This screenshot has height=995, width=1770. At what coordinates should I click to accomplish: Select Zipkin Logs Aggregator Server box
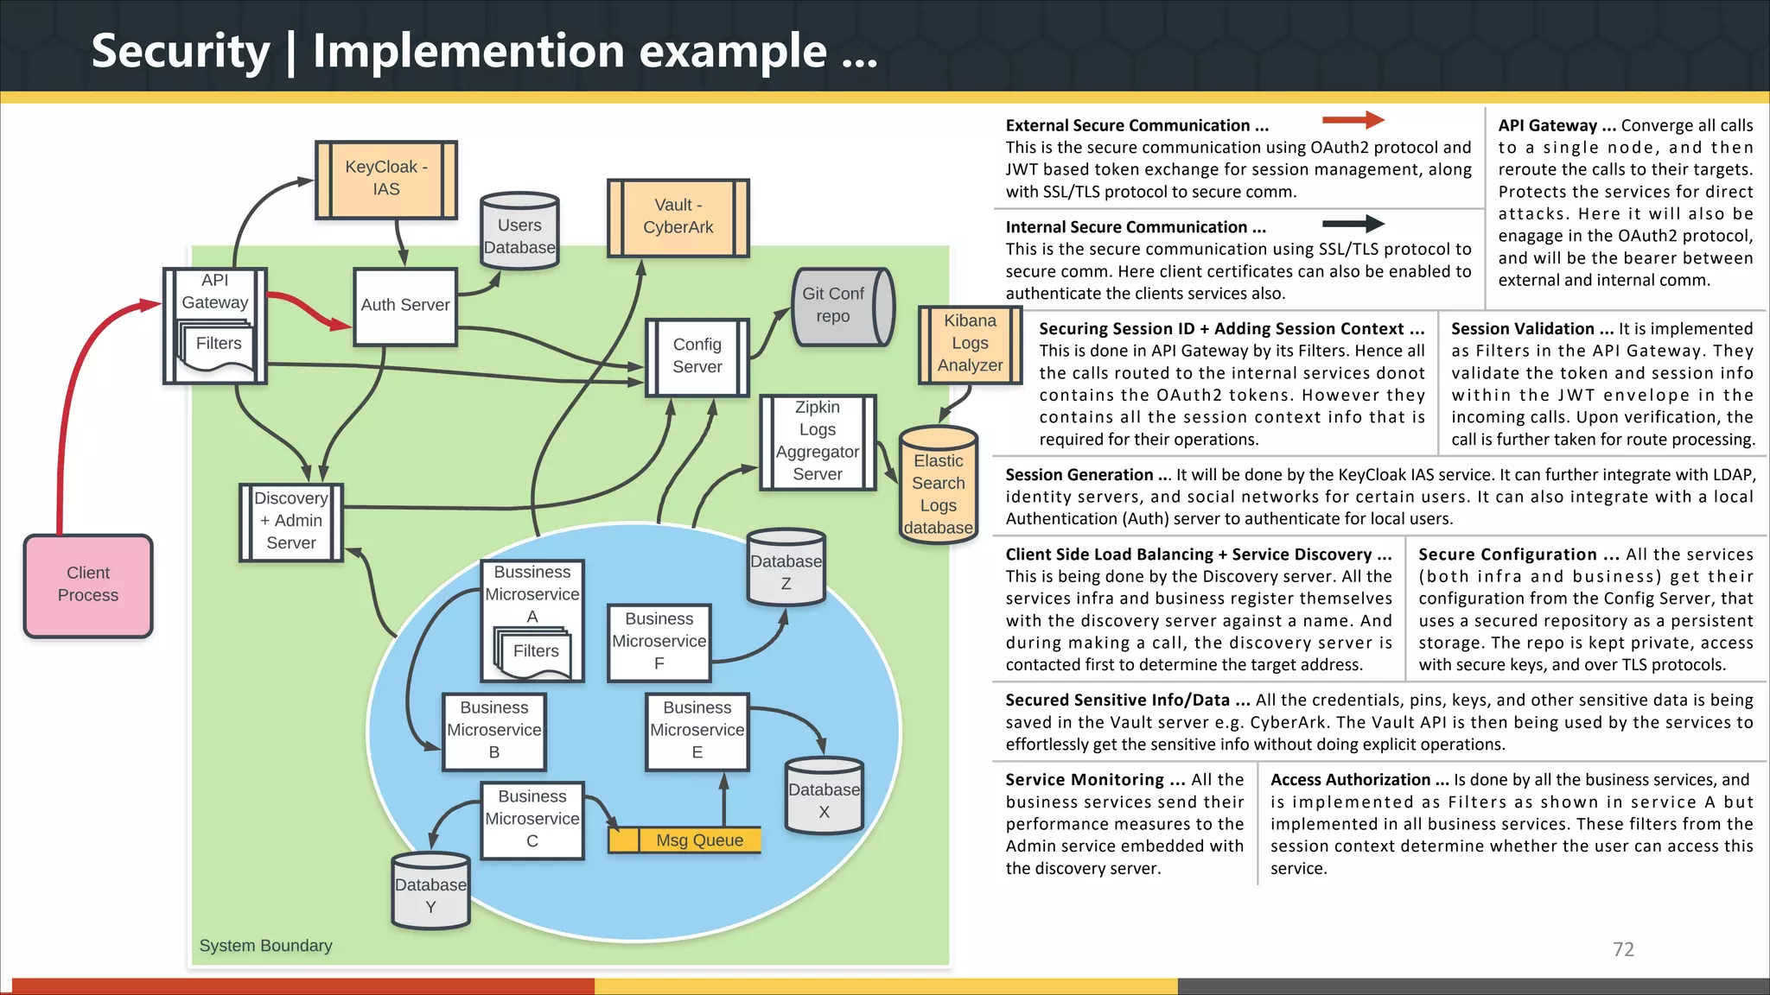tap(818, 441)
